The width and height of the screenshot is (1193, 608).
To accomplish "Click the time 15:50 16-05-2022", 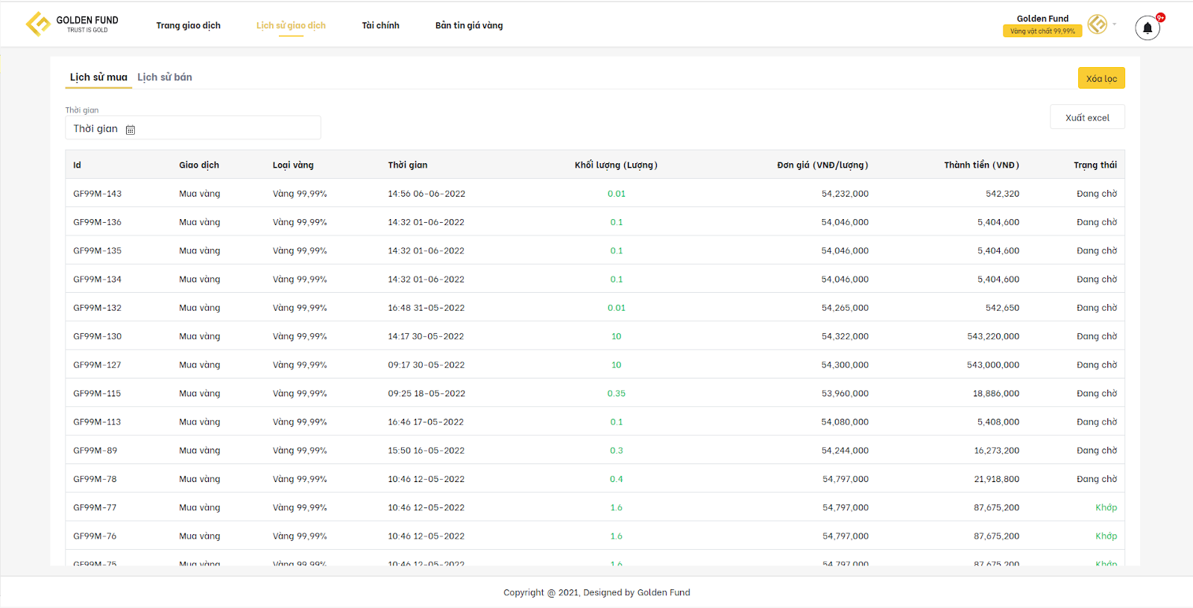I will pos(426,451).
